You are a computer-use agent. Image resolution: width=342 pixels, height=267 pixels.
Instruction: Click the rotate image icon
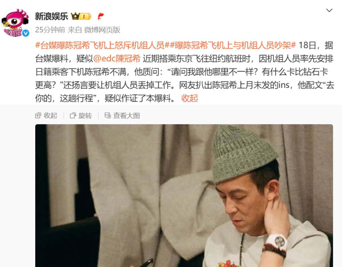coord(73,115)
